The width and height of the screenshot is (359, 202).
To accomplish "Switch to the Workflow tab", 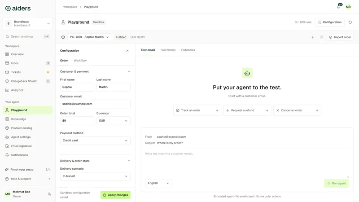I will pos(80,61).
